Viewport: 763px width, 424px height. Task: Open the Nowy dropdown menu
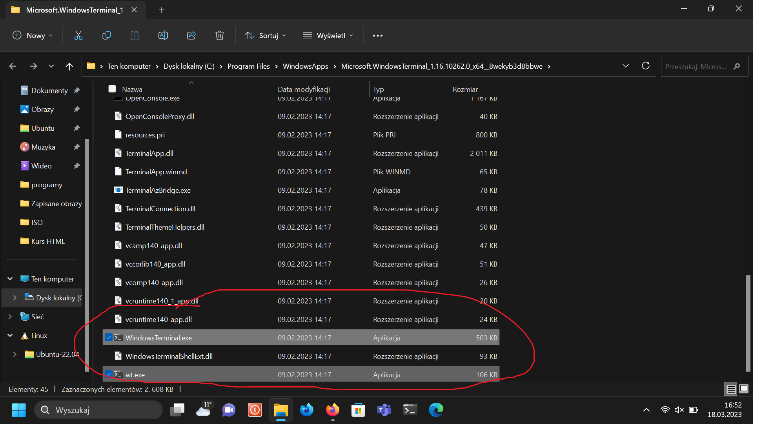[33, 35]
